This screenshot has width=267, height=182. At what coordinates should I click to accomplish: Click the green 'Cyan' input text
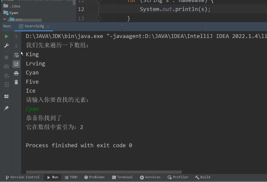coord(32,109)
